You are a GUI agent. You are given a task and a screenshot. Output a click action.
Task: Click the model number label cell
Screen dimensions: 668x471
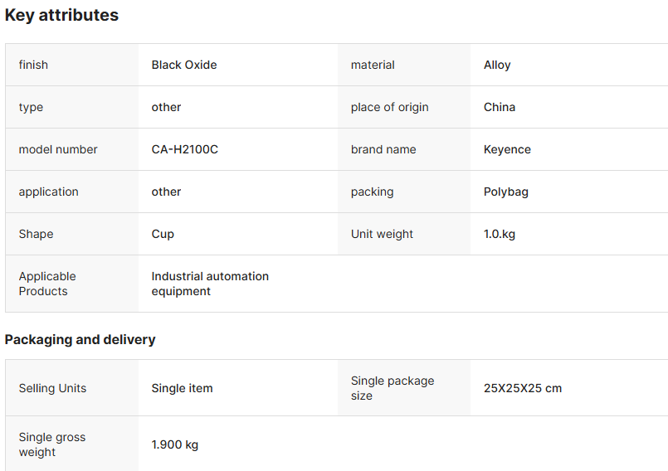click(x=58, y=149)
